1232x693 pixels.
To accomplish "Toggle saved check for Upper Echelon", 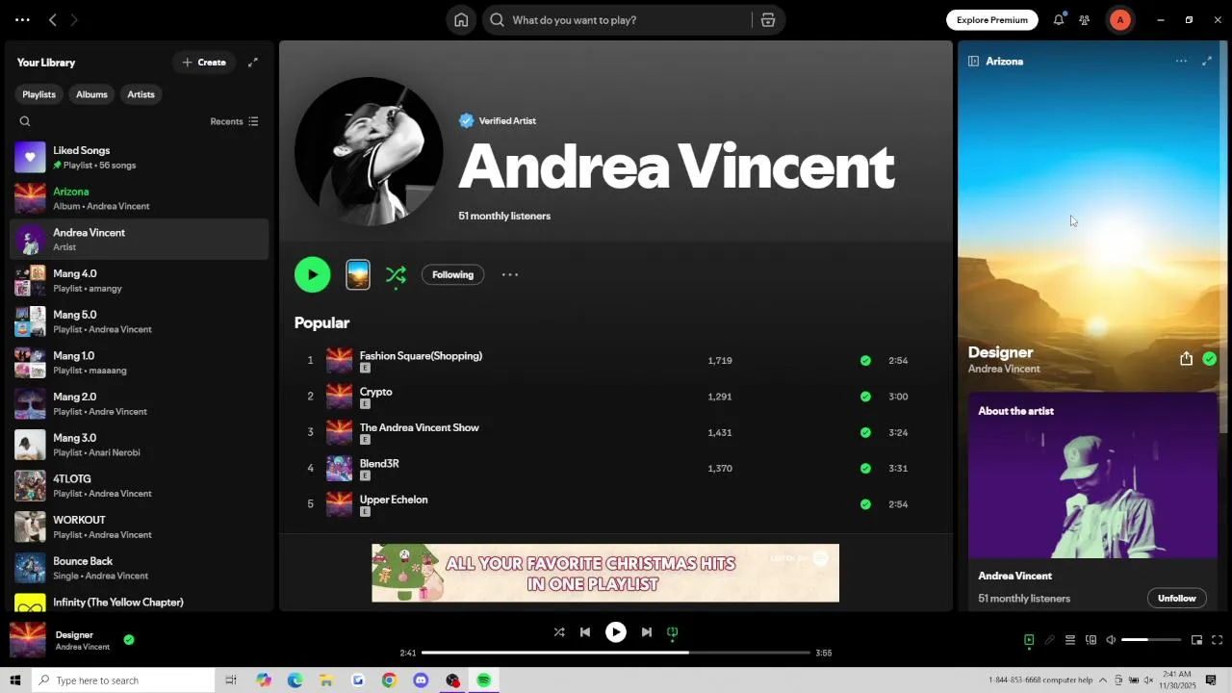I will point(865,504).
